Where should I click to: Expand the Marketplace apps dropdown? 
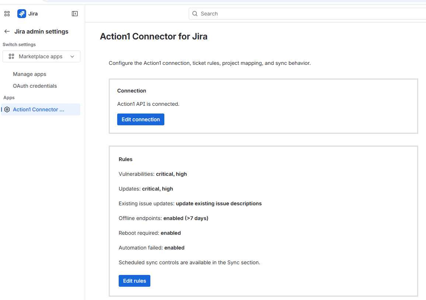[41, 56]
